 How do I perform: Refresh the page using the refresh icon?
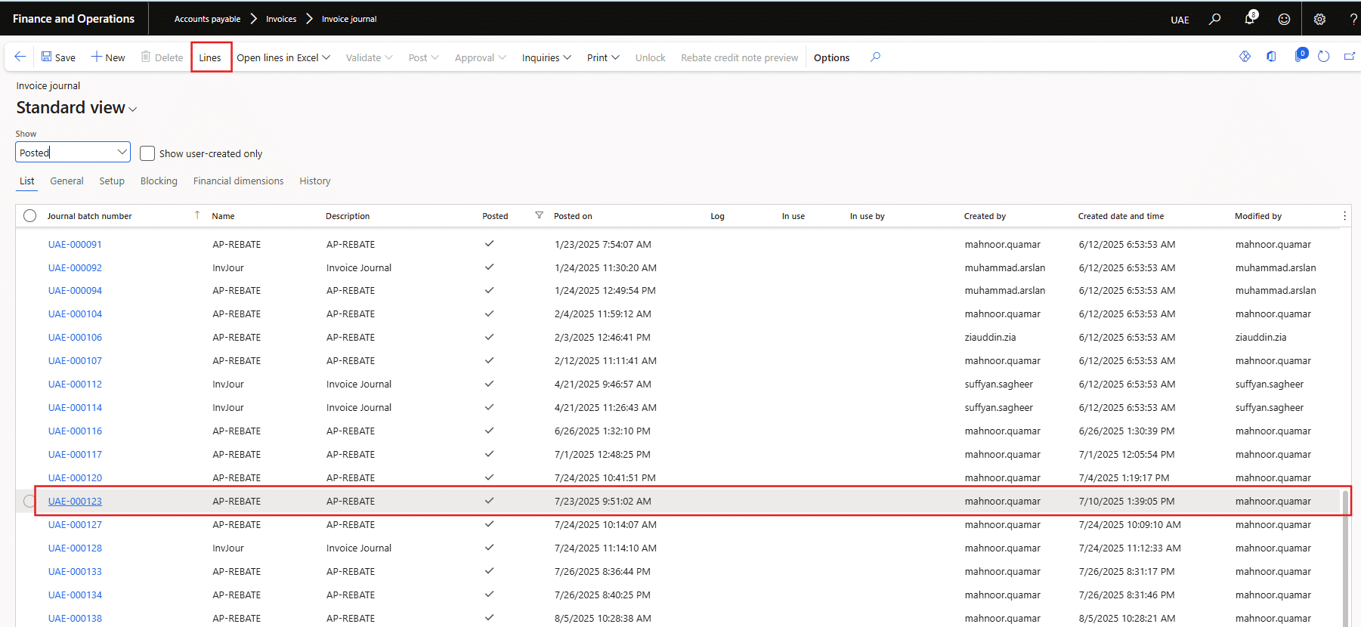(x=1323, y=57)
